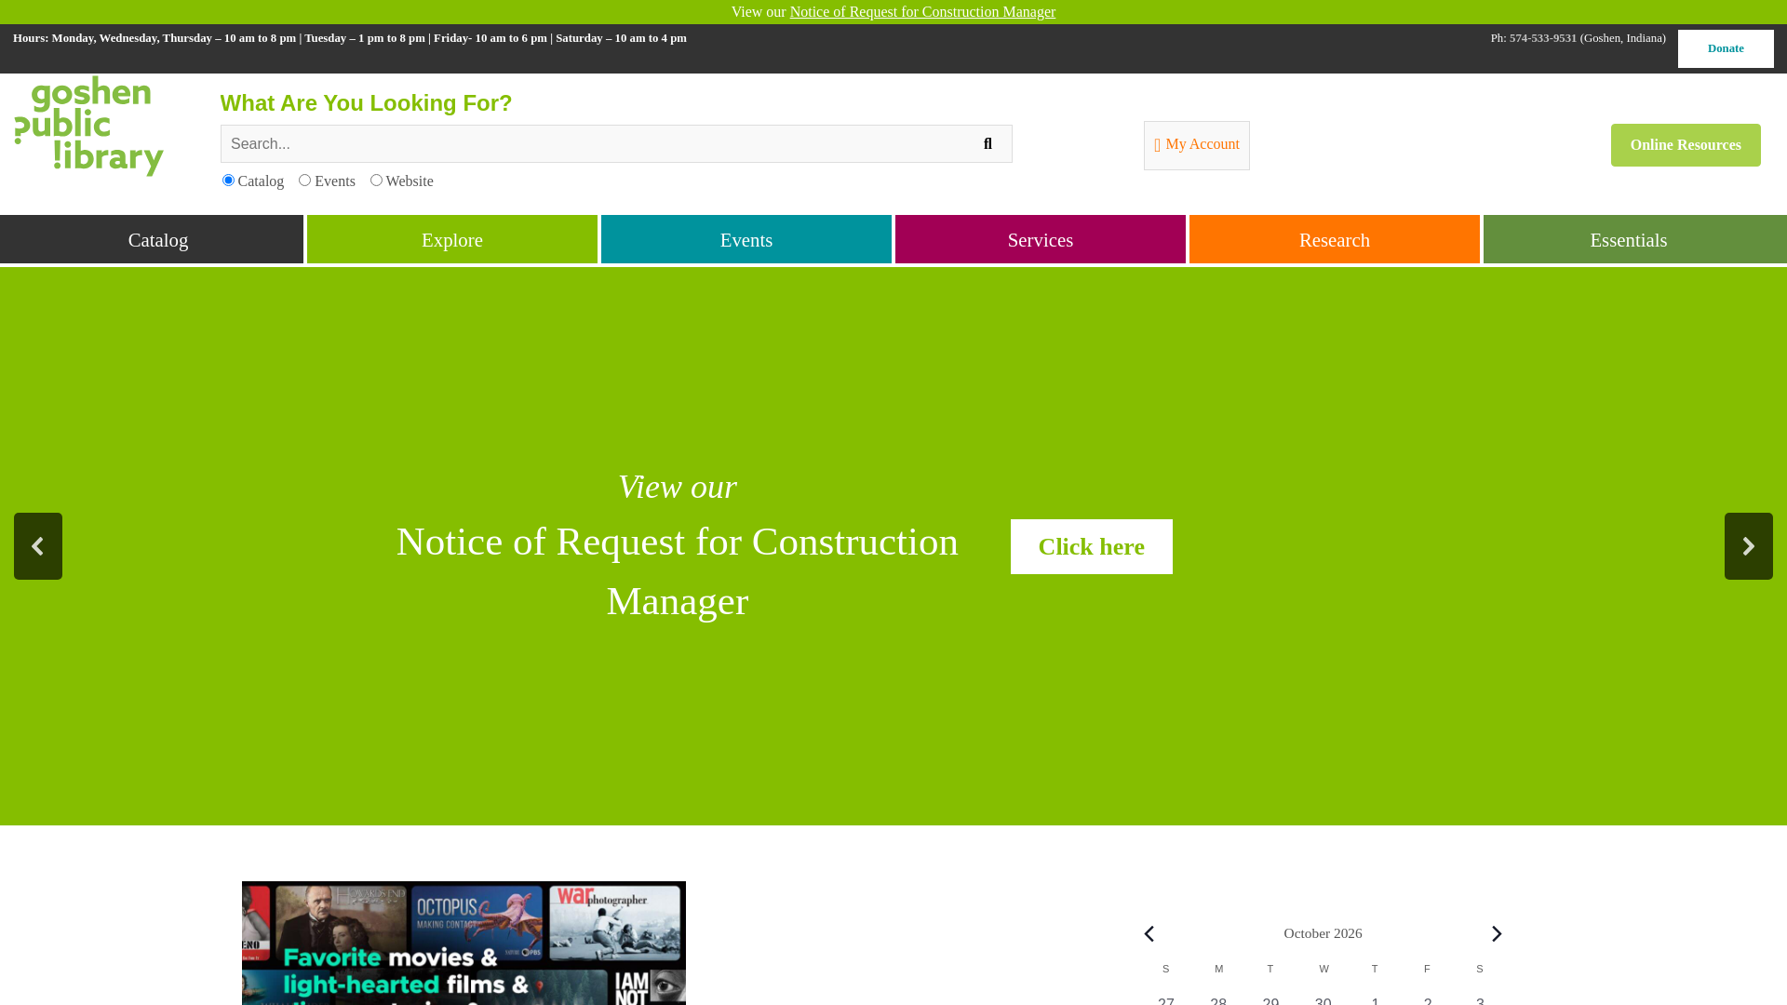Viewport: 1787px width, 1005px height.
Task: Open the Research menu
Action: (x=1335, y=240)
